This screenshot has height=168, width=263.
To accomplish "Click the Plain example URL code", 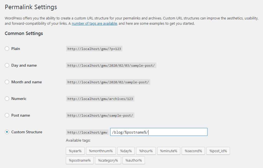I will point(94,49).
